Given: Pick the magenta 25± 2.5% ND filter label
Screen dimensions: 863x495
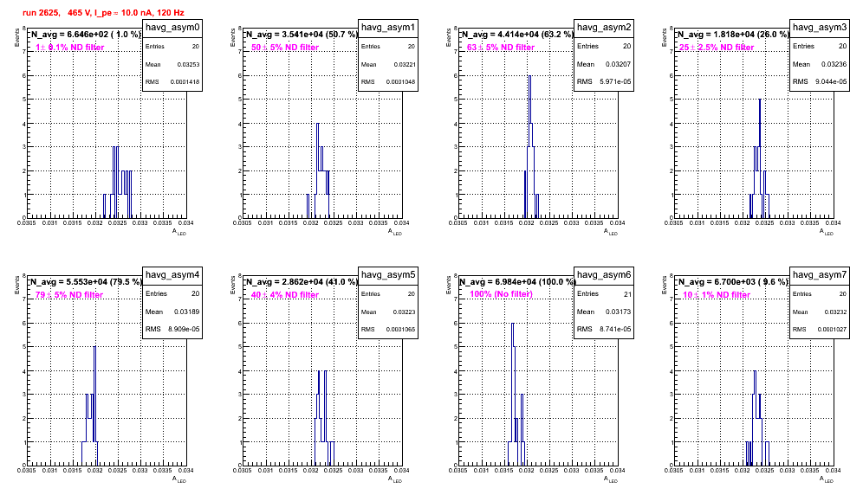Looking at the screenshot, I should pos(717,48).
